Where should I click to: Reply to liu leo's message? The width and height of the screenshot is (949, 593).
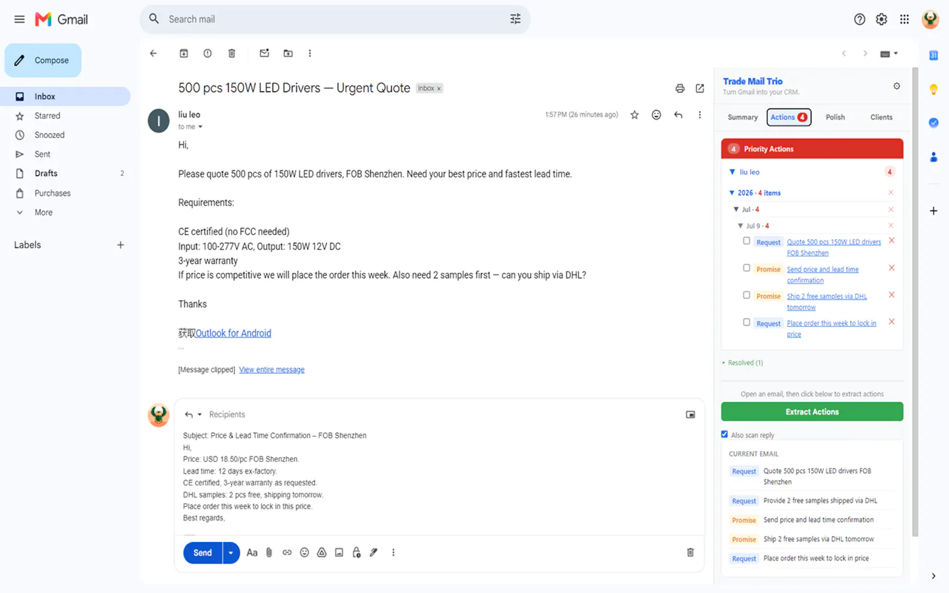[678, 115]
